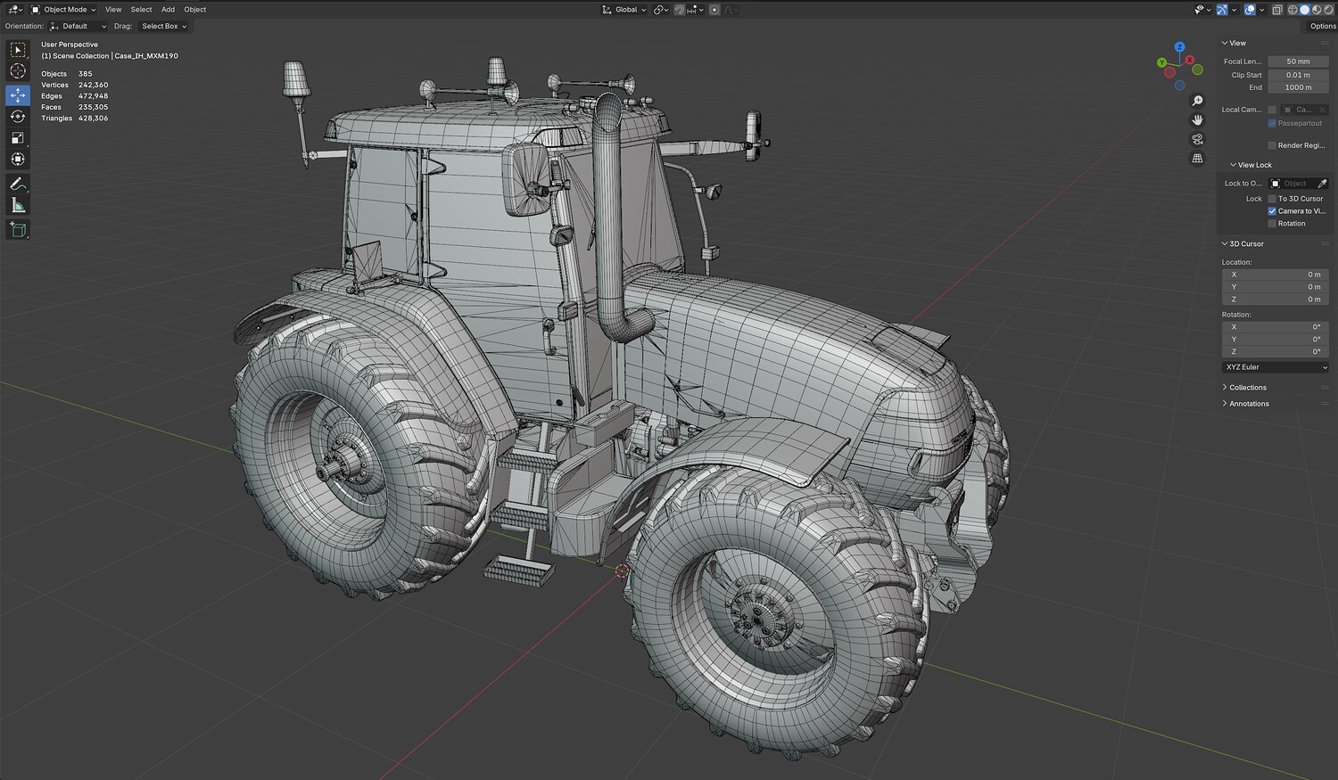Enable Lock To 3D Cursor checkbox

point(1272,199)
